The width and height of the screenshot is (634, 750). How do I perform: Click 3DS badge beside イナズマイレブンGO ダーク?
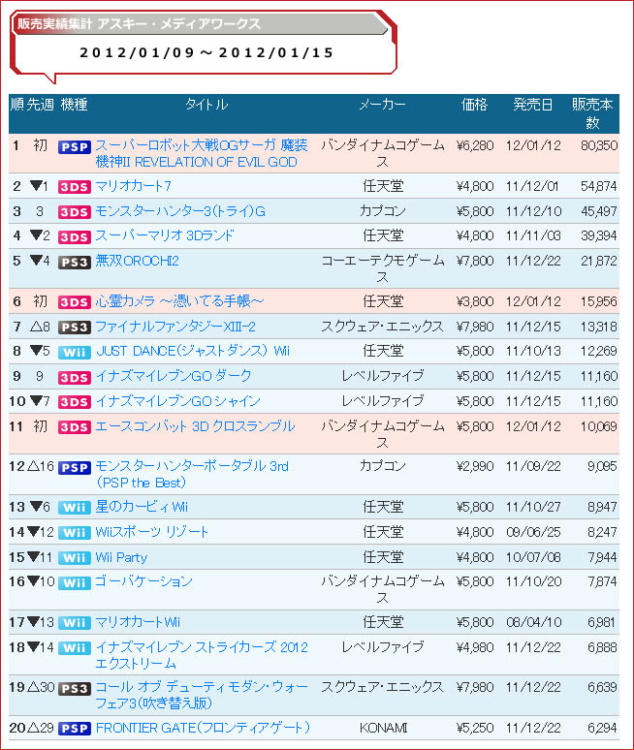[x=75, y=377]
